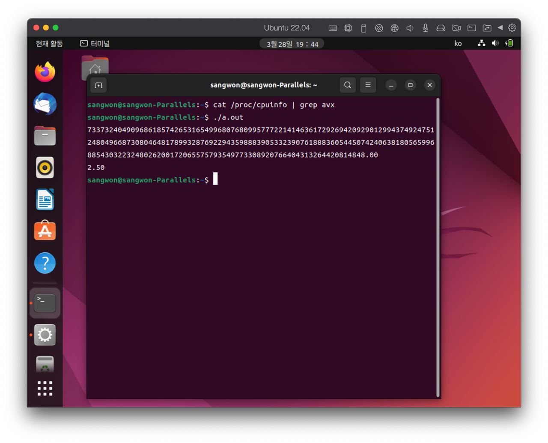
Task: Open Ubuntu Software store icon
Action: (45, 231)
